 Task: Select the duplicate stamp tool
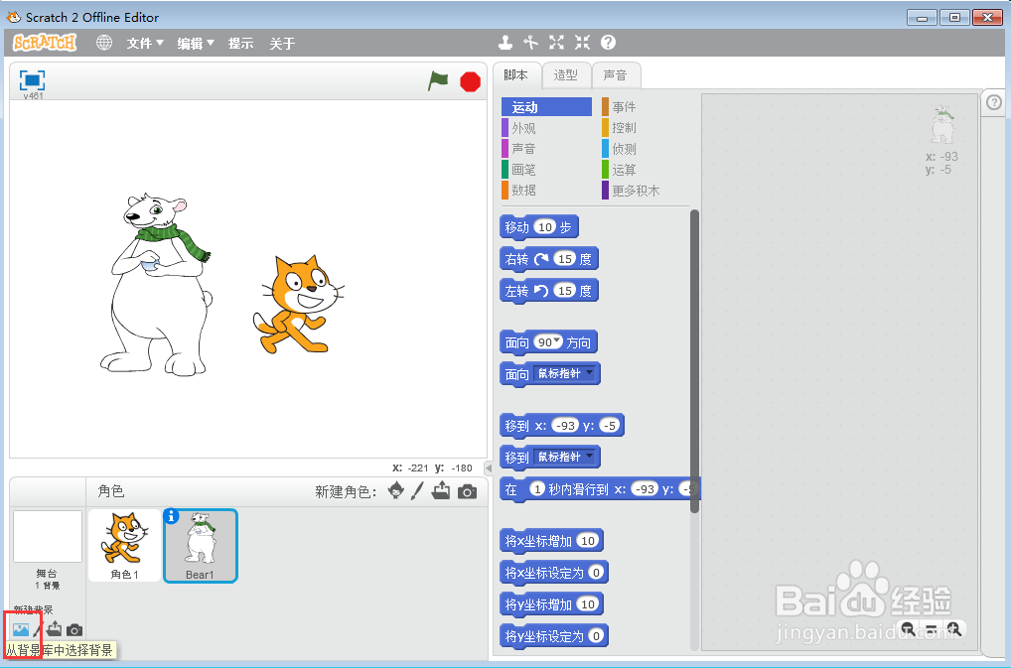(505, 43)
